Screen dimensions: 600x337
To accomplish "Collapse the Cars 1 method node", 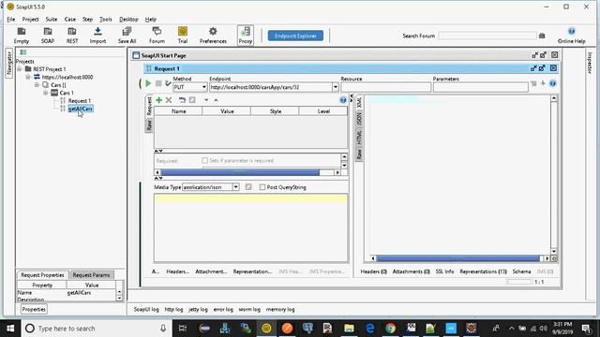I will tap(46, 93).
